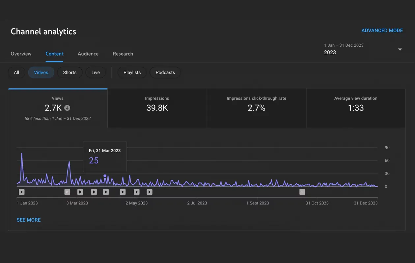Screen dimensions: 415x263
Task: Select the Impressions click-through rate card
Action: point(257,108)
